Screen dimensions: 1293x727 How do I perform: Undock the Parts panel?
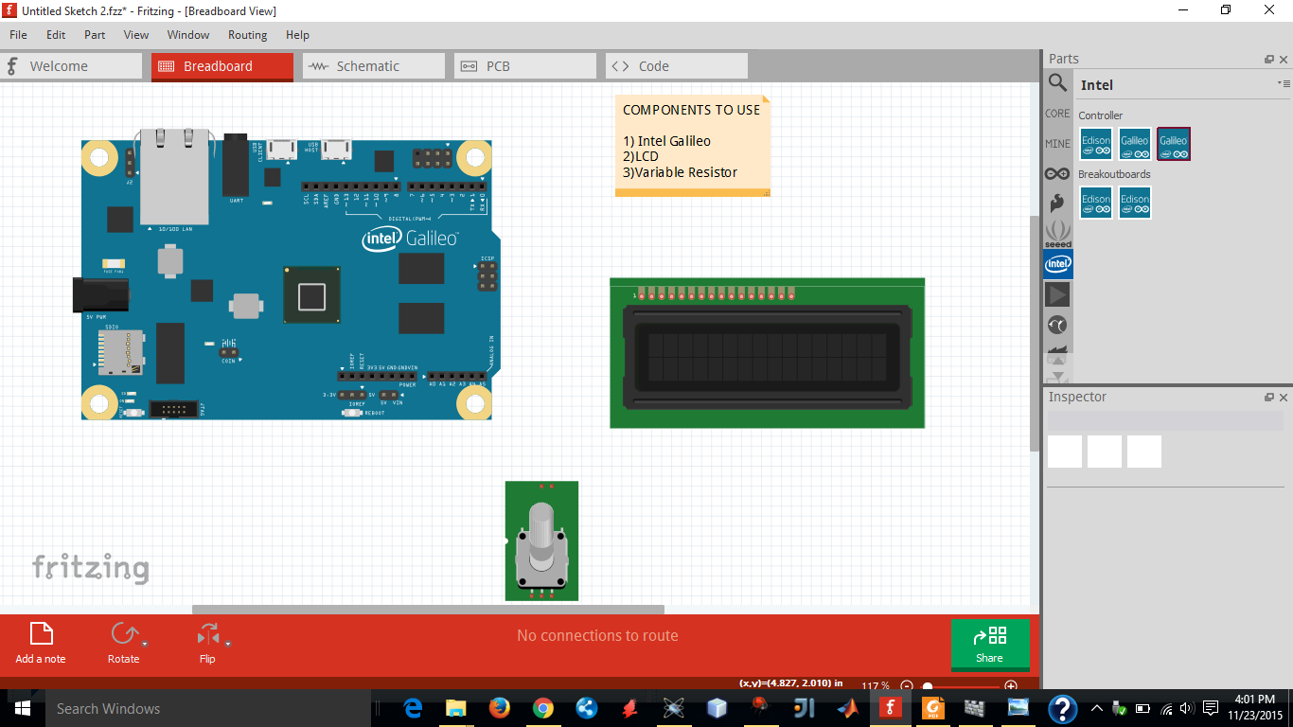(x=1269, y=59)
